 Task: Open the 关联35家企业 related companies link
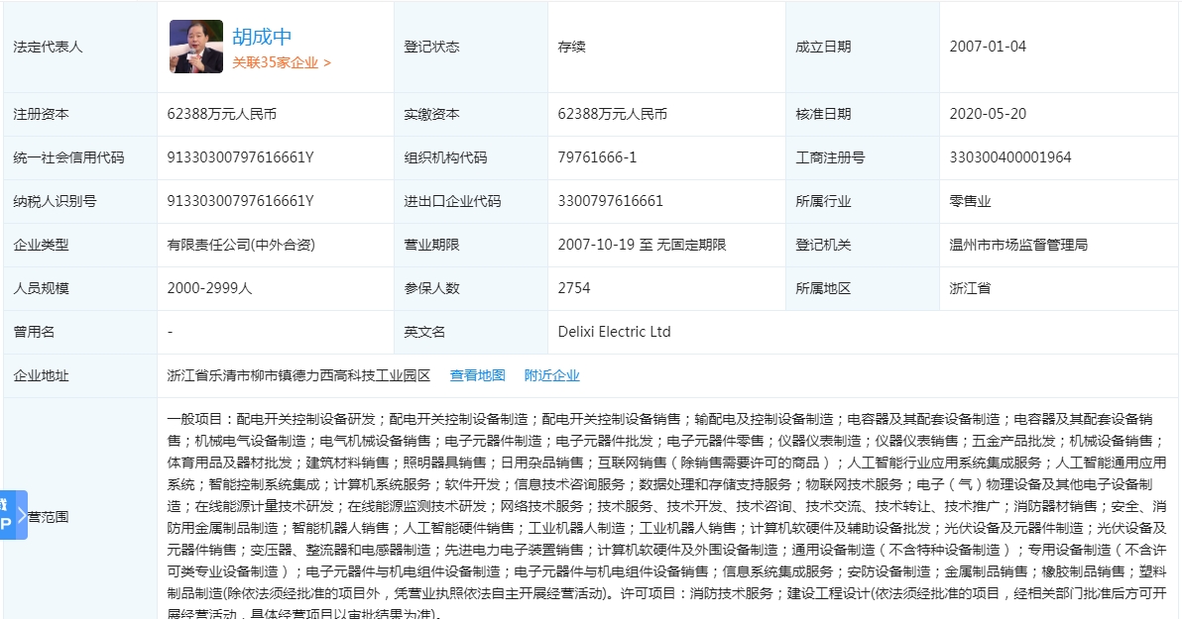282,62
